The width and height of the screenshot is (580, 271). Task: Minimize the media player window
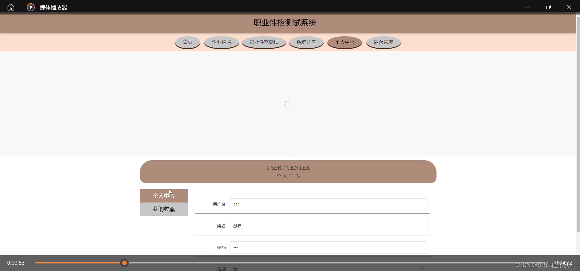coord(527,7)
